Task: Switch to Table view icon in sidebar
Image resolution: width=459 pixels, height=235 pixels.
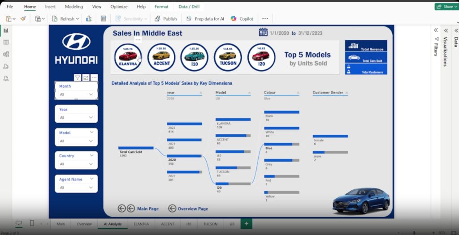Action: click(x=6, y=42)
